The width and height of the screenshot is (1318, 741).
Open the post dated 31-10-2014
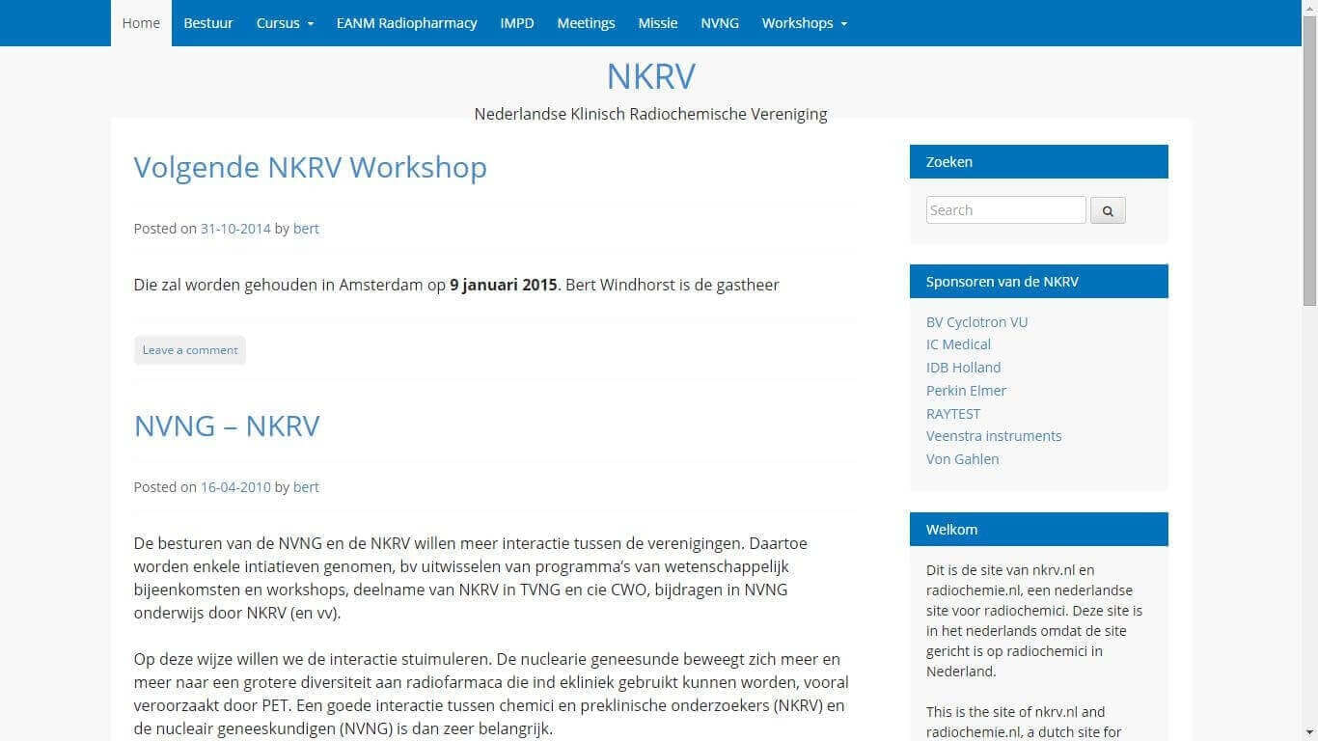tap(234, 228)
